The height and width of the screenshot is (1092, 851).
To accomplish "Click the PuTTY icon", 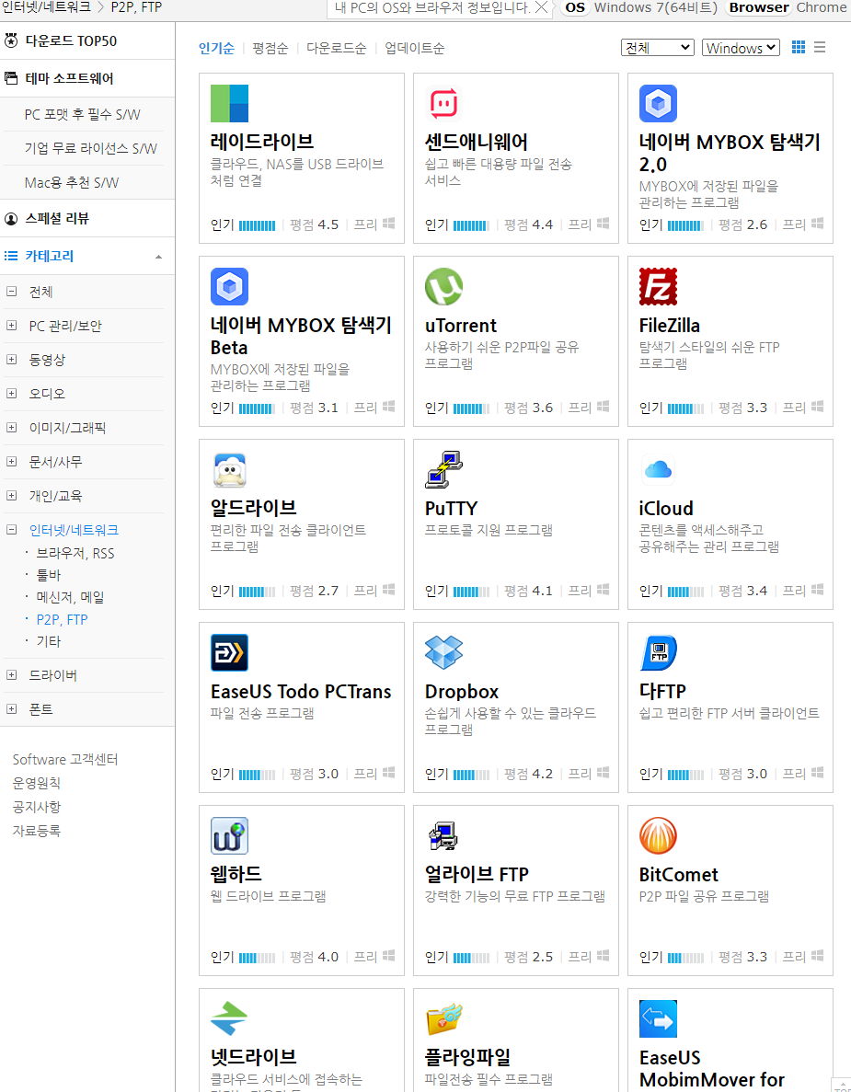I will point(443,470).
